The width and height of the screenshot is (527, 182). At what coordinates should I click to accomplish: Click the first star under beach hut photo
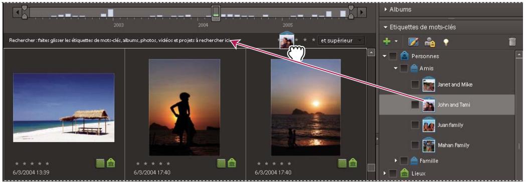pos(17,163)
